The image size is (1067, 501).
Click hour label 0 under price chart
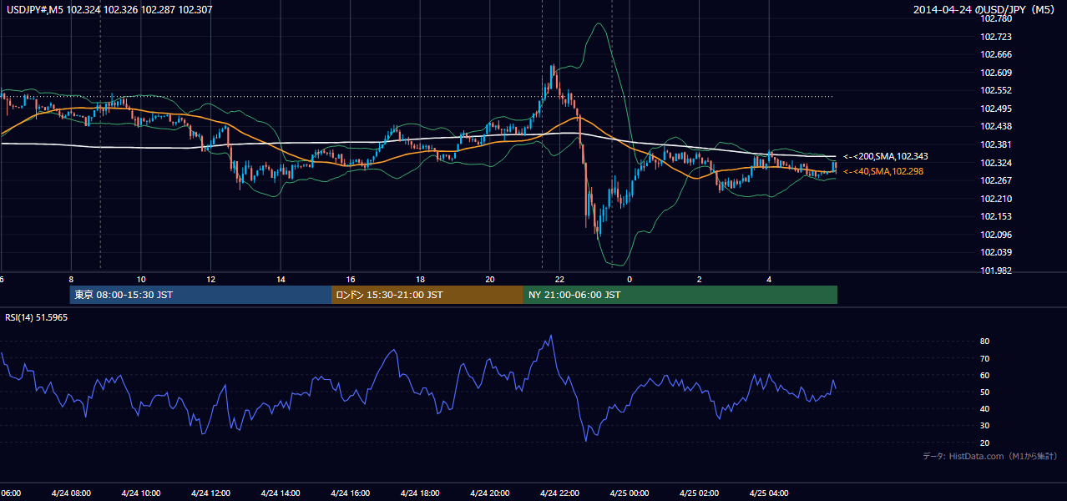click(630, 279)
